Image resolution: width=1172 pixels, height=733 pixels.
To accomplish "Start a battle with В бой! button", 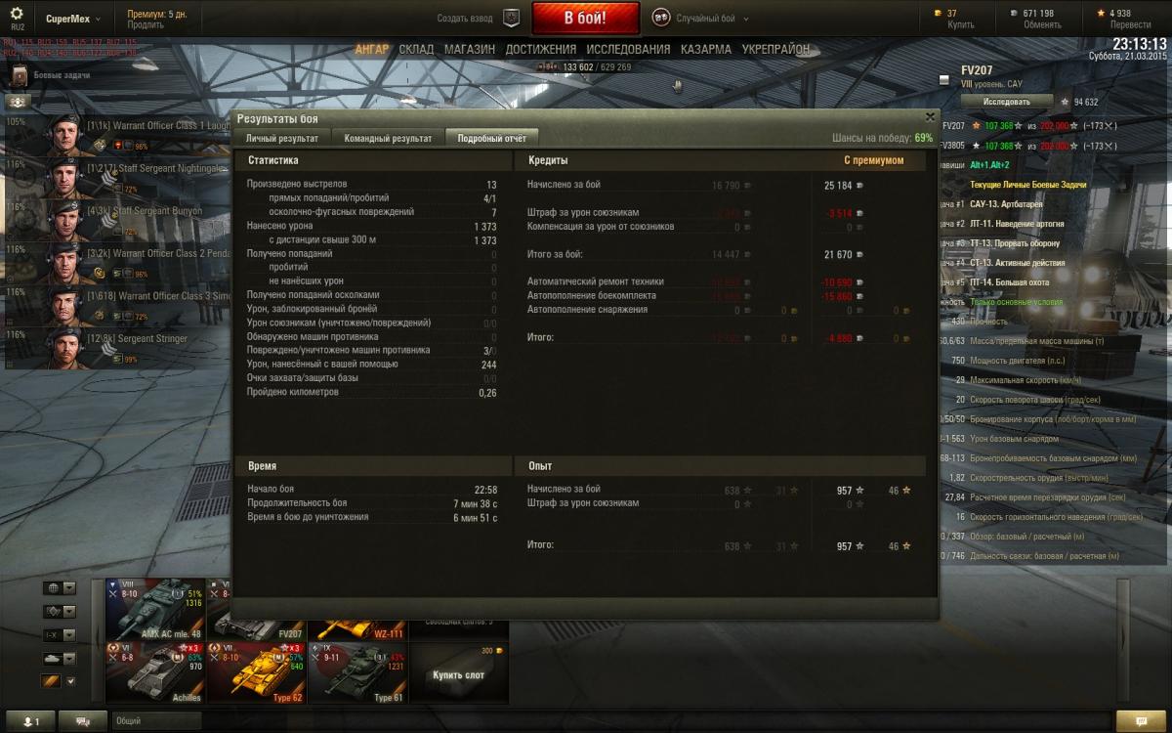I will [x=586, y=18].
